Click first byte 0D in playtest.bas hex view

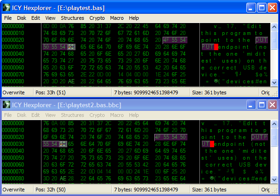point(46,26)
